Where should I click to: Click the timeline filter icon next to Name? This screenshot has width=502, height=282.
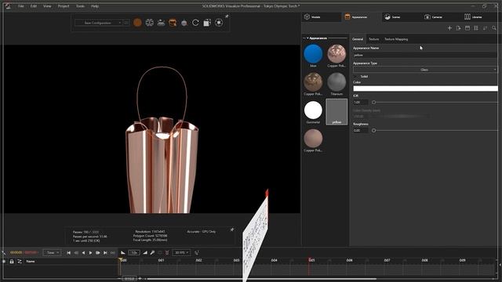coord(20,261)
